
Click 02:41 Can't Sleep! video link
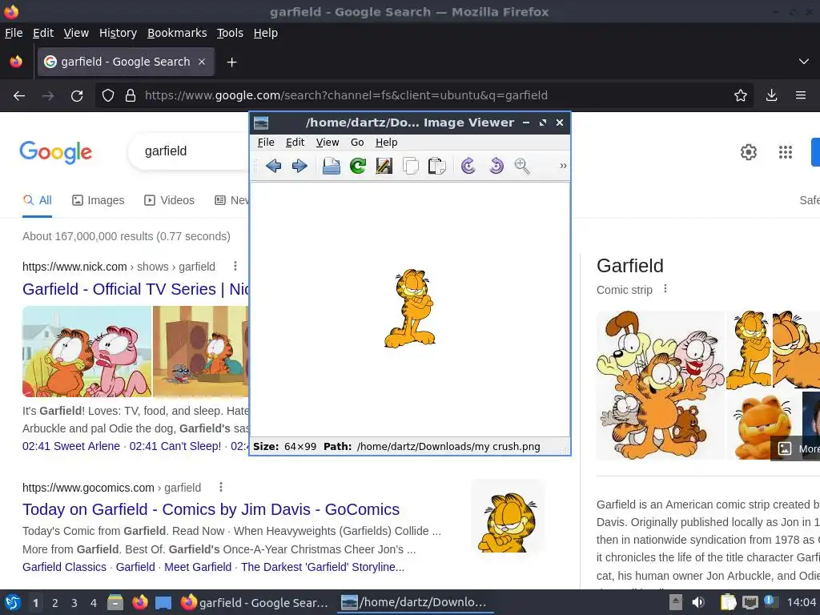click(175, 446)
